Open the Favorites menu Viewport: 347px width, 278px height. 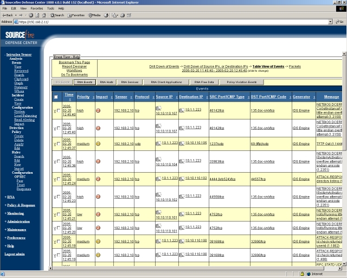pyautogui.click(x=37, y=9)
